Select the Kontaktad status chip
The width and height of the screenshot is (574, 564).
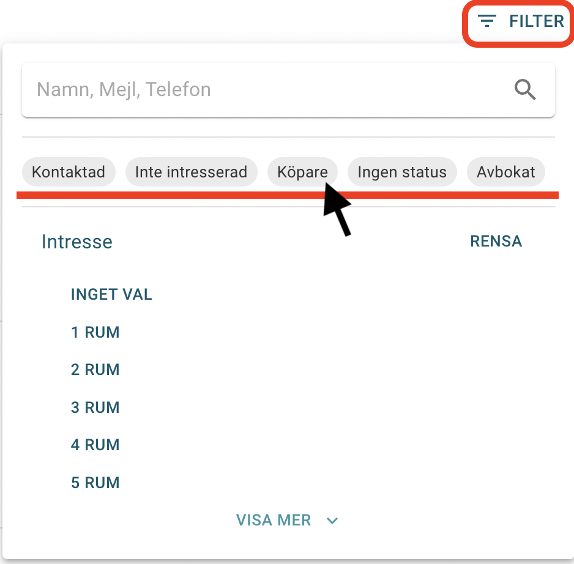(69, 172)
